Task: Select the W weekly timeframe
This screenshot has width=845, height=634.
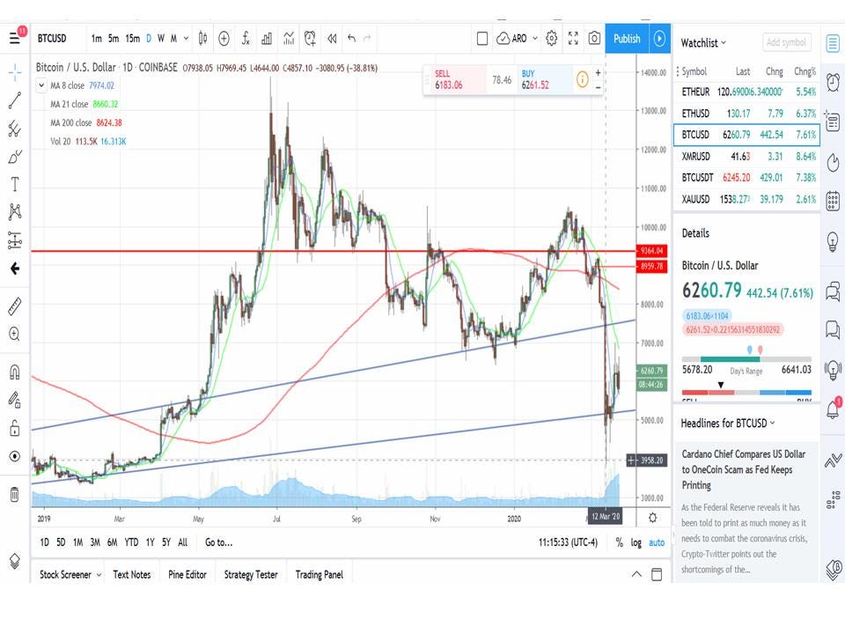Action: click(x=160, y=38)
